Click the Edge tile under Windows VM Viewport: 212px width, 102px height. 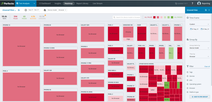[128, 39]
